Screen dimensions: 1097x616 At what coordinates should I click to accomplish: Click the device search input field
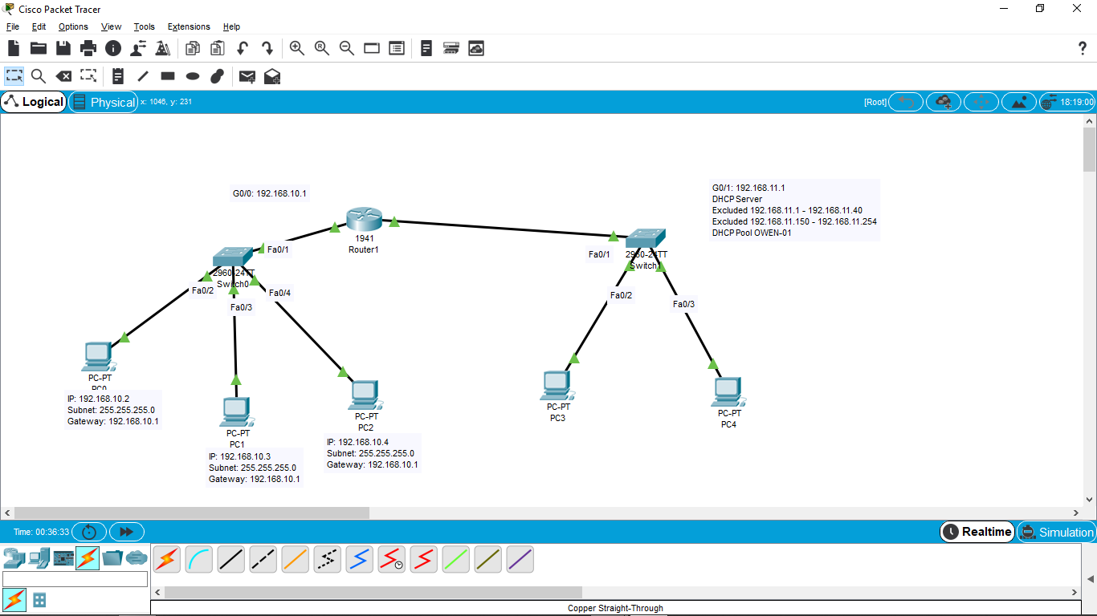75,579
